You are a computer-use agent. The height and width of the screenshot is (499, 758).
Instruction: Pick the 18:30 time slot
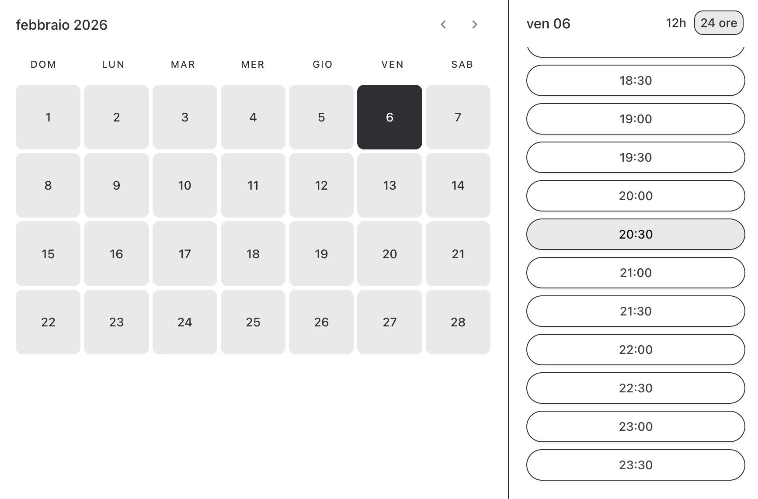(635, 80)
